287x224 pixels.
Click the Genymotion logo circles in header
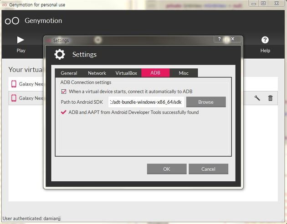click(x=12, y=21)
